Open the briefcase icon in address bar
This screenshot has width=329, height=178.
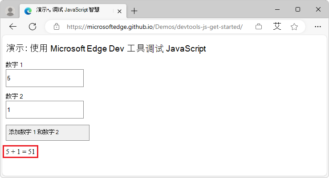[259, 27]
